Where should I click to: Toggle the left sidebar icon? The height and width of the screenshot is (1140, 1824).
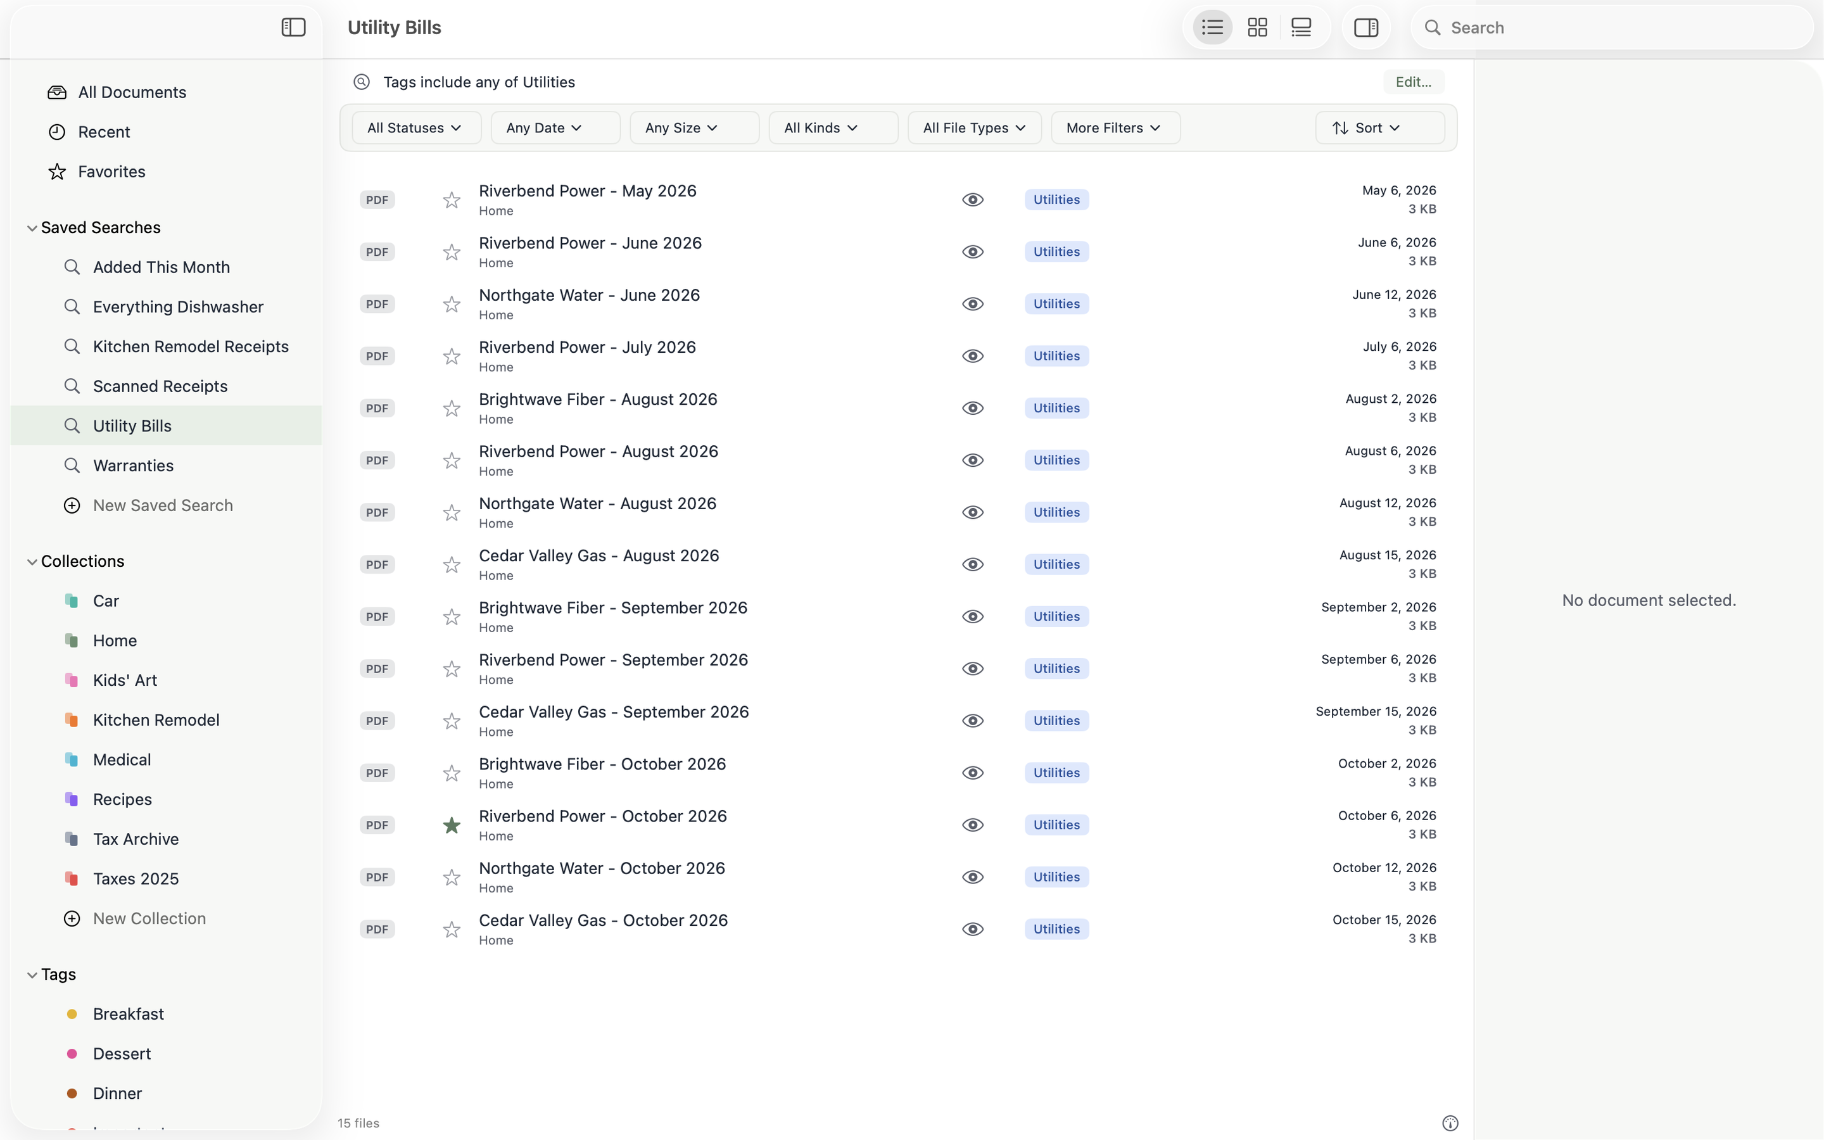point(293,28)
